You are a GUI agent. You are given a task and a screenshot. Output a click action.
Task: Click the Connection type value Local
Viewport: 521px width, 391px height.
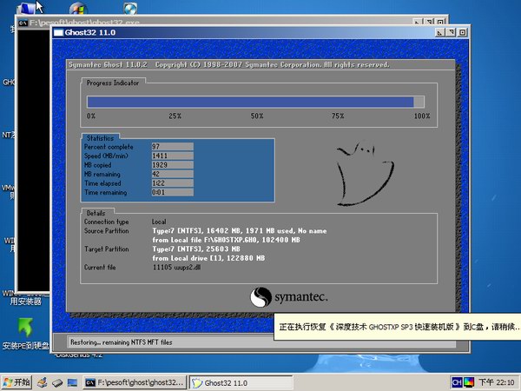point(159,222)
